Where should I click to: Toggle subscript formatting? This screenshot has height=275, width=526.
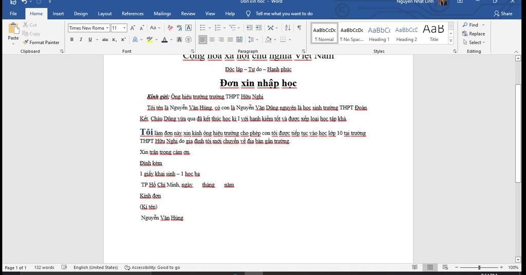[x=115, y=40]
